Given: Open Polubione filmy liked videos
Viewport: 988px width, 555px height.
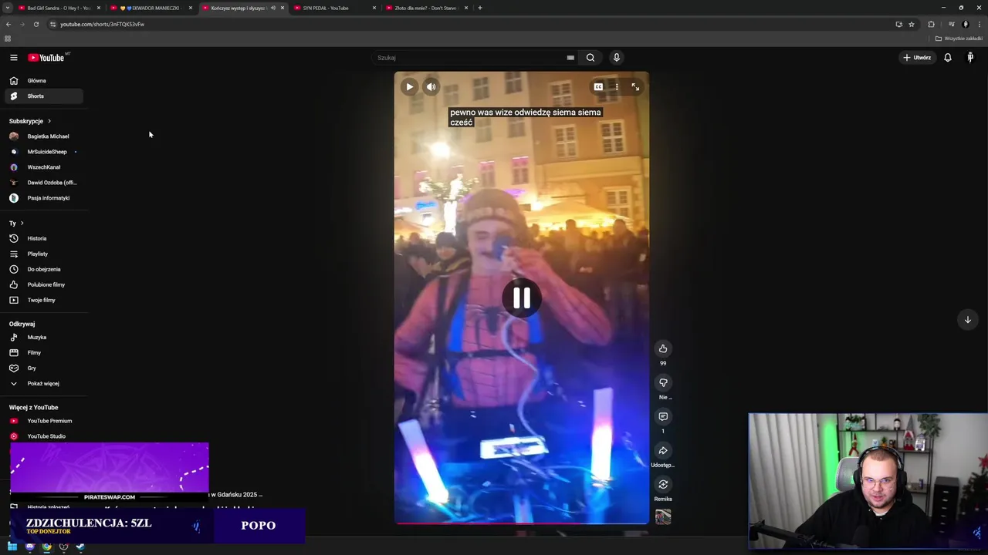Looking at the screenshot, I should pos(43,284).
